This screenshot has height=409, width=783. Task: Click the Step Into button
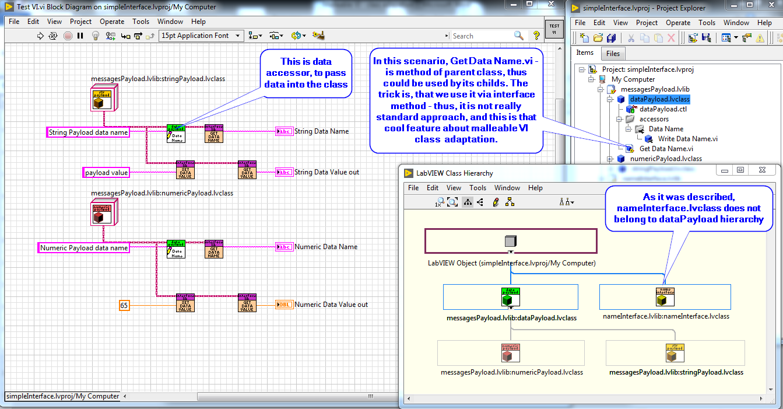point(125,36)
